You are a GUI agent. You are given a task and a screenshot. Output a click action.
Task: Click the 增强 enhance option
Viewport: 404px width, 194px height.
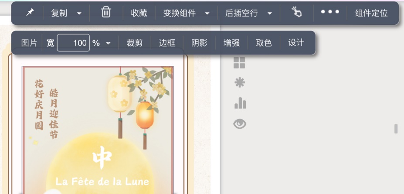pyautogui.click(x=231, y=43)
